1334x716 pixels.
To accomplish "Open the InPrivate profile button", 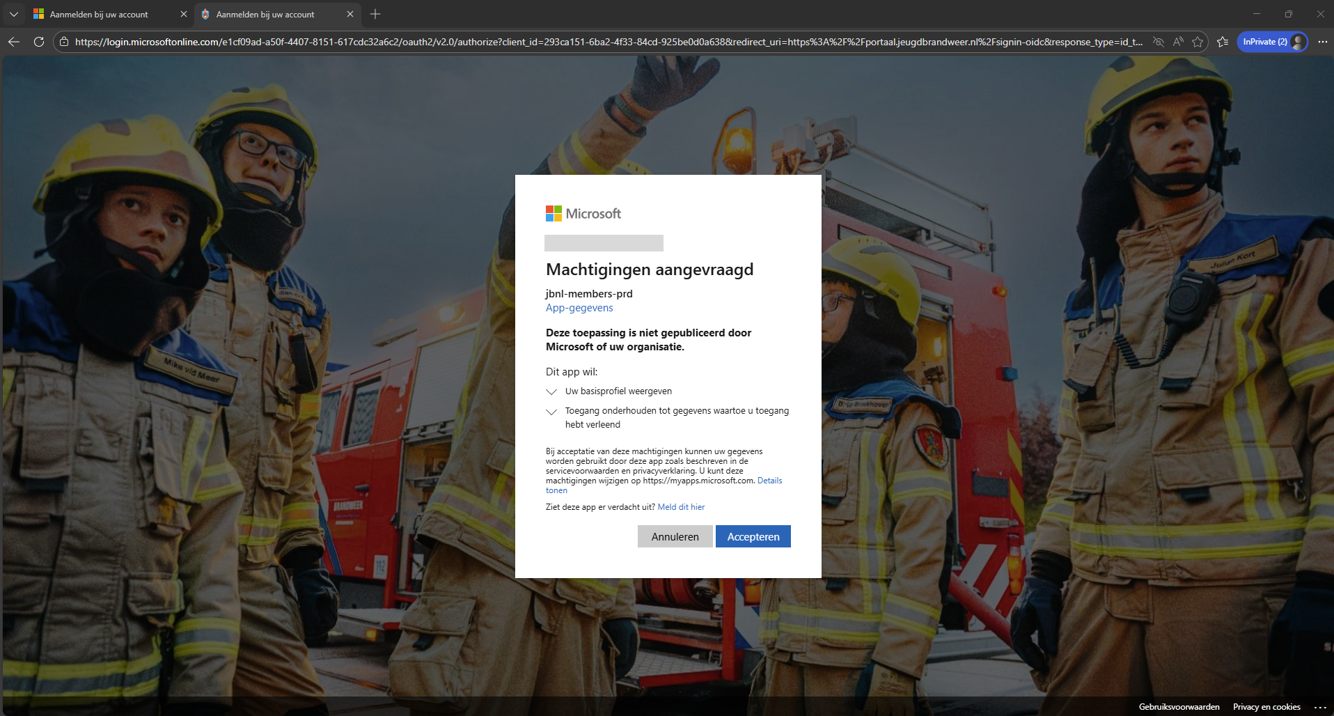I will 1272,42.
